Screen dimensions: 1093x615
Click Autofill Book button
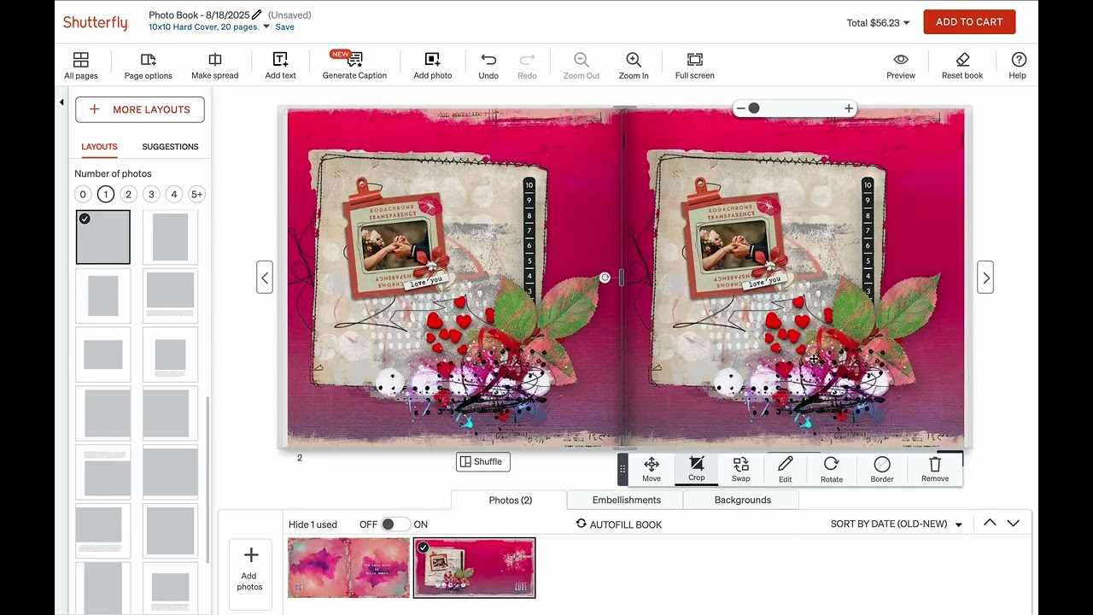[x=619, y=524]
